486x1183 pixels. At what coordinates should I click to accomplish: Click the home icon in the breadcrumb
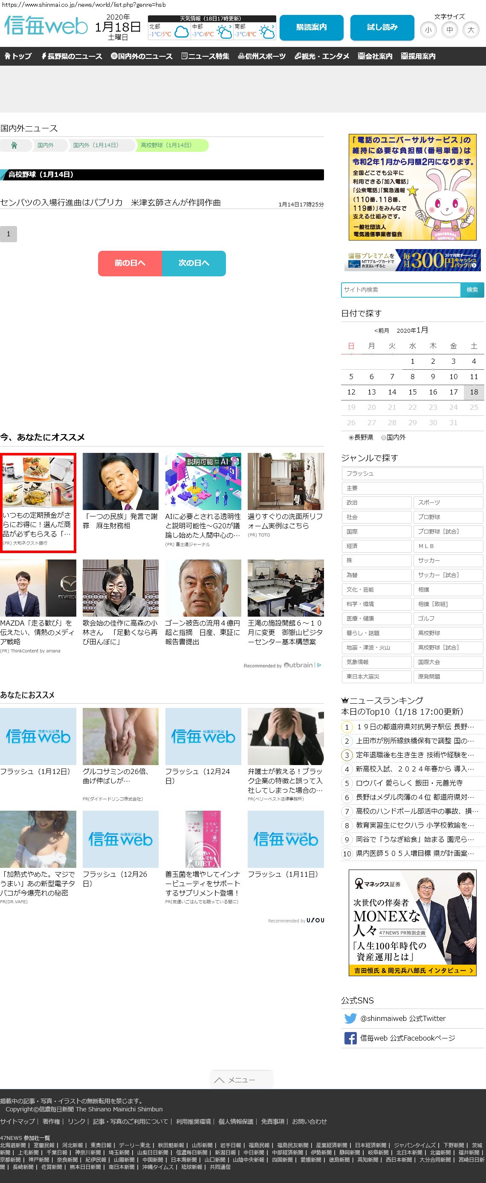[x=14, y=145]
